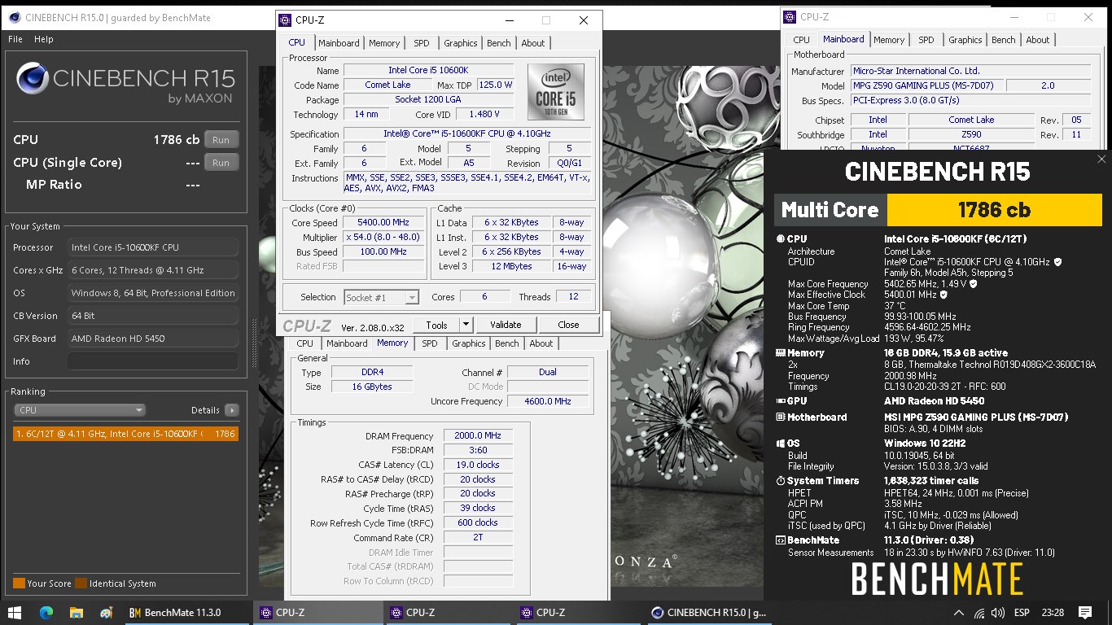Image resolution: width=1112 pixels, height=625 pixels.
Task: Click the System Timers clock icon
Action: point(780,481)
